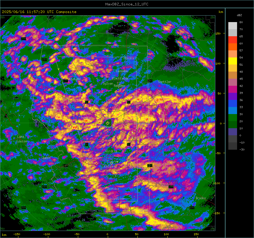Select the bright yellow 51-54 legend swatch
The image size is (254, 238).
(233, 61)
